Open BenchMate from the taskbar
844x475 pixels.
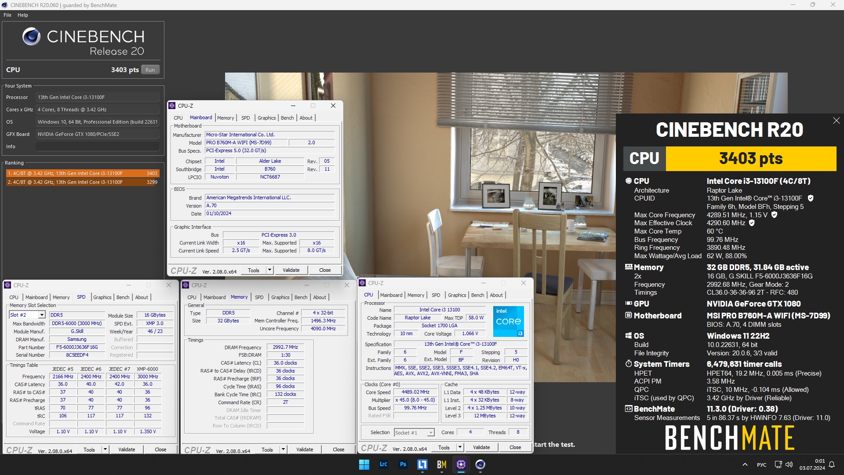441,464
